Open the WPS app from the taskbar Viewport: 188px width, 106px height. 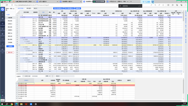[x=26, y=104]
